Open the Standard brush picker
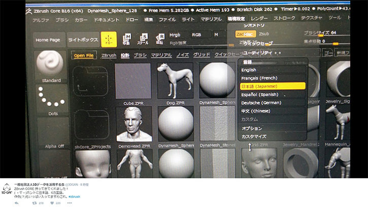This screenshot has height=207, width=368. click(51, 66)
